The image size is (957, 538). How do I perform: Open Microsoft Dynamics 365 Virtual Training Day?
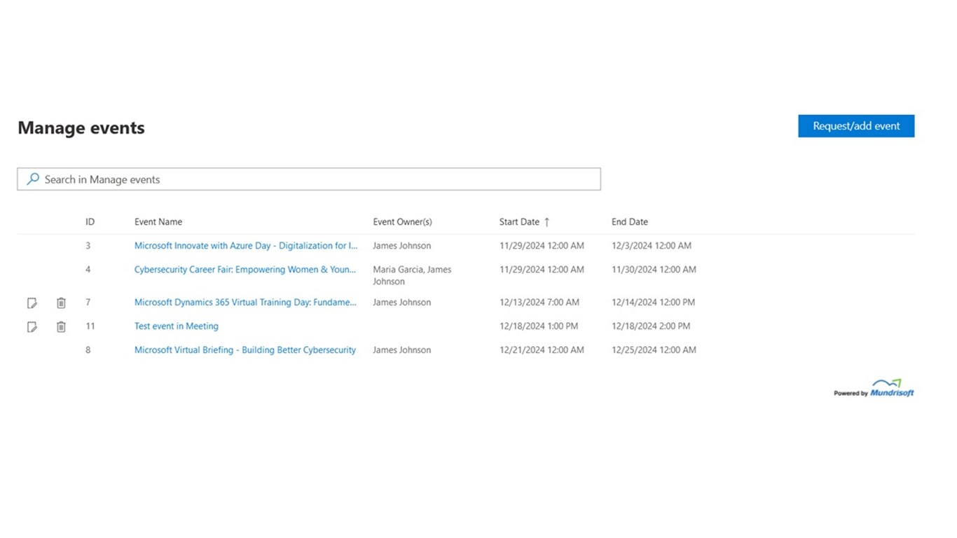pos(245,303)
